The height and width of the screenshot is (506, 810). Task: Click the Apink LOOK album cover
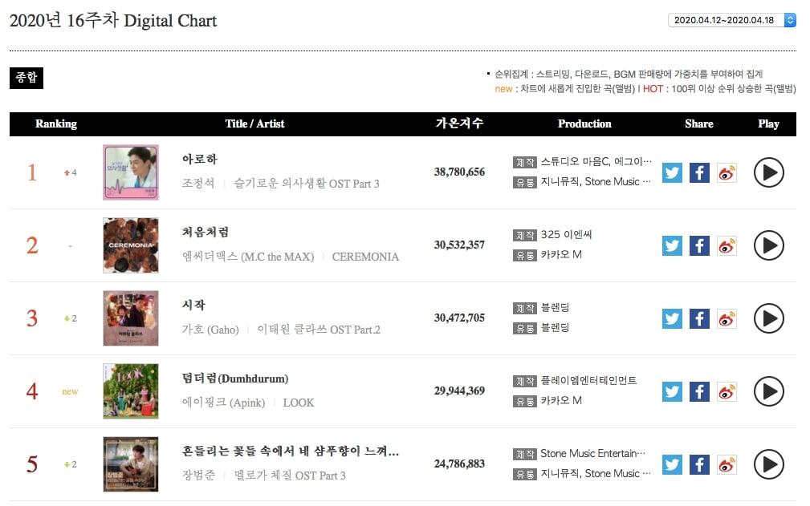[x=131, y=391]
